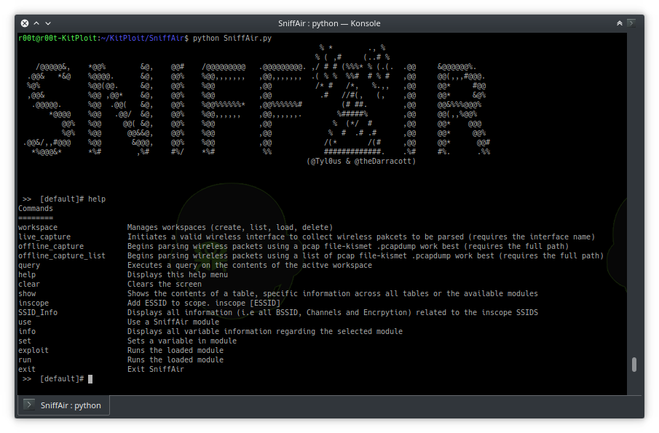The width and height of the screenshot is (659, 433).
Task: Click the "offline_capture_list" command name
Action: (62, 255)
